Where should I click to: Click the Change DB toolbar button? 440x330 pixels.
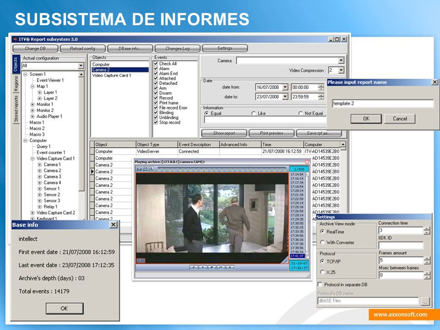pos(35,49)
